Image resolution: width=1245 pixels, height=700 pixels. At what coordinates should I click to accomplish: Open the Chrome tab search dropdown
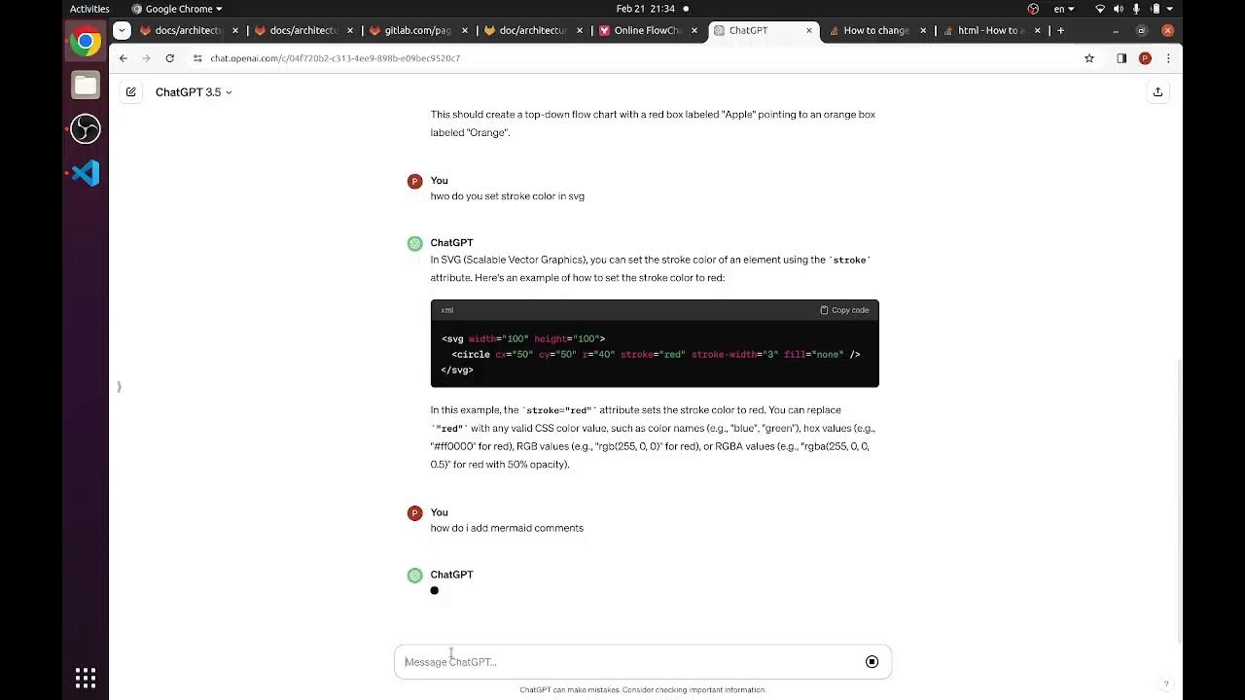pos(122,30)
